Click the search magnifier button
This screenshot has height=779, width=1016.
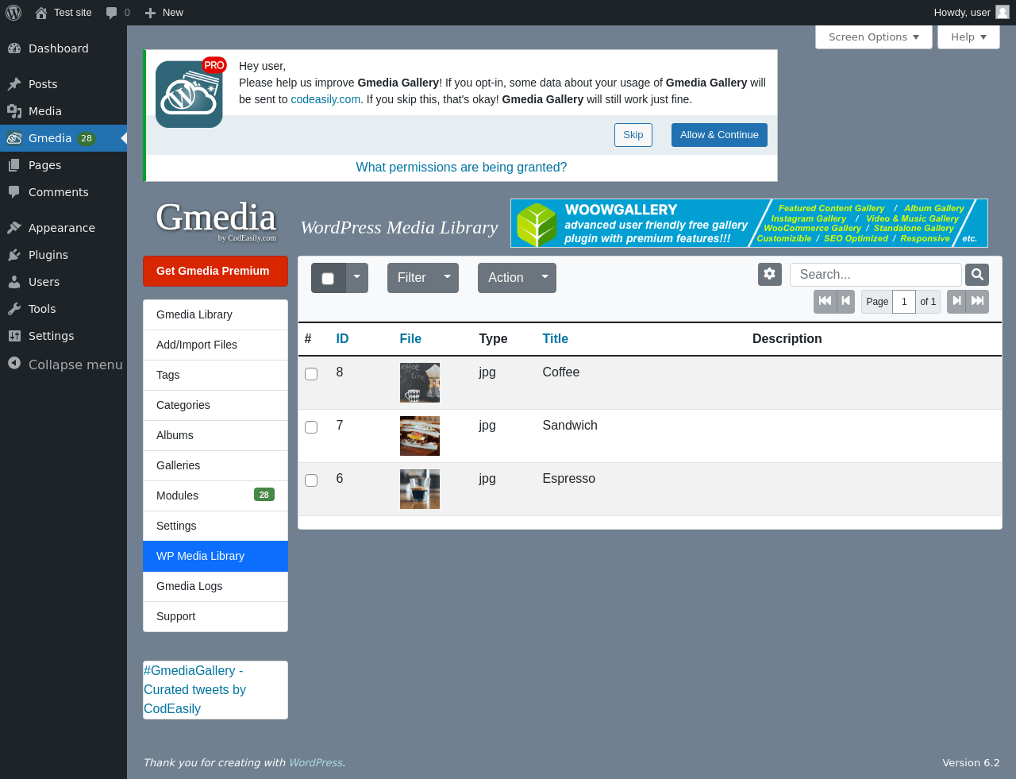coord(977,275)
